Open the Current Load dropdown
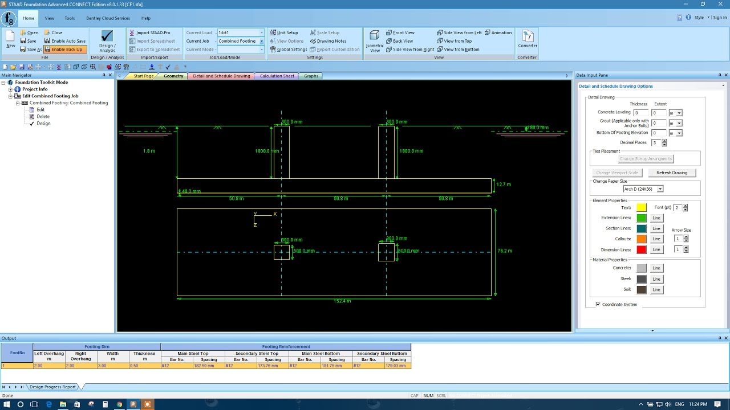 [x=261, y=32]
